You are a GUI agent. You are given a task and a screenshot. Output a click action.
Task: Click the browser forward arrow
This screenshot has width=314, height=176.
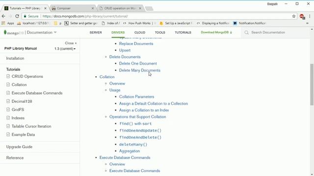[10, 16]
